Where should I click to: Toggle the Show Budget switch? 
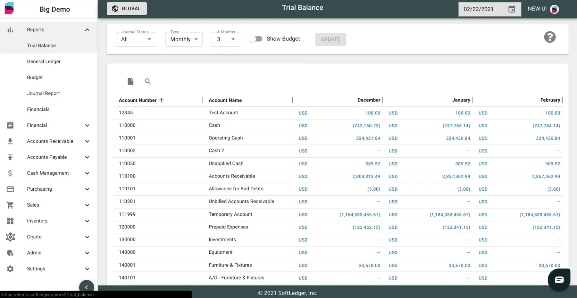coord(256,39)
